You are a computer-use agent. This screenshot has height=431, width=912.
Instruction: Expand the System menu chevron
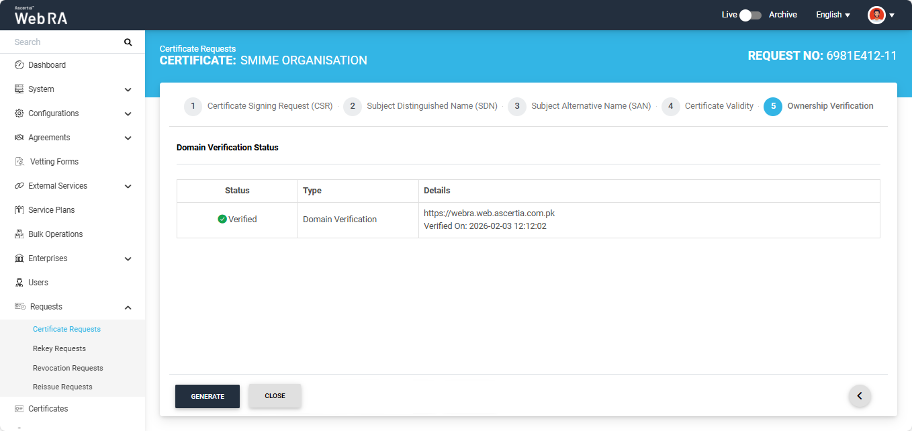coord(128,89)
